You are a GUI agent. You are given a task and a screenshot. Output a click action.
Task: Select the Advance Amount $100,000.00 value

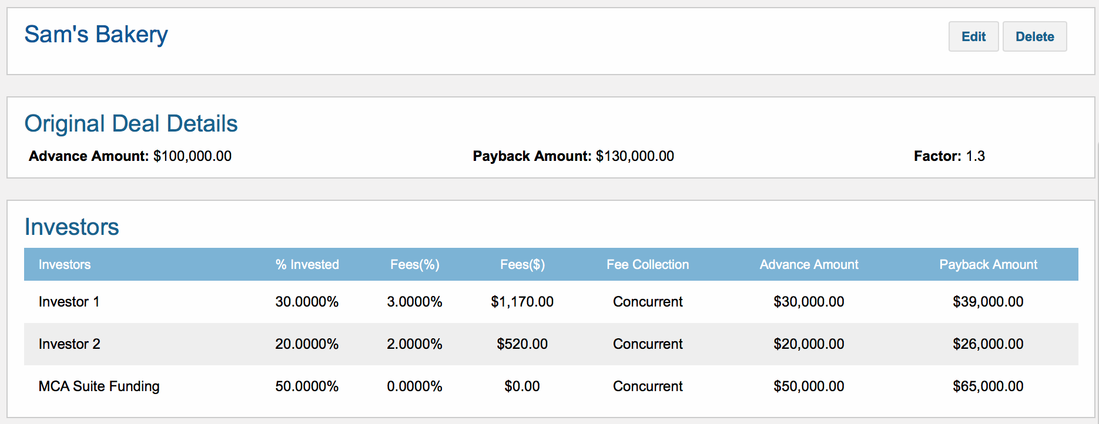[192, 156]
